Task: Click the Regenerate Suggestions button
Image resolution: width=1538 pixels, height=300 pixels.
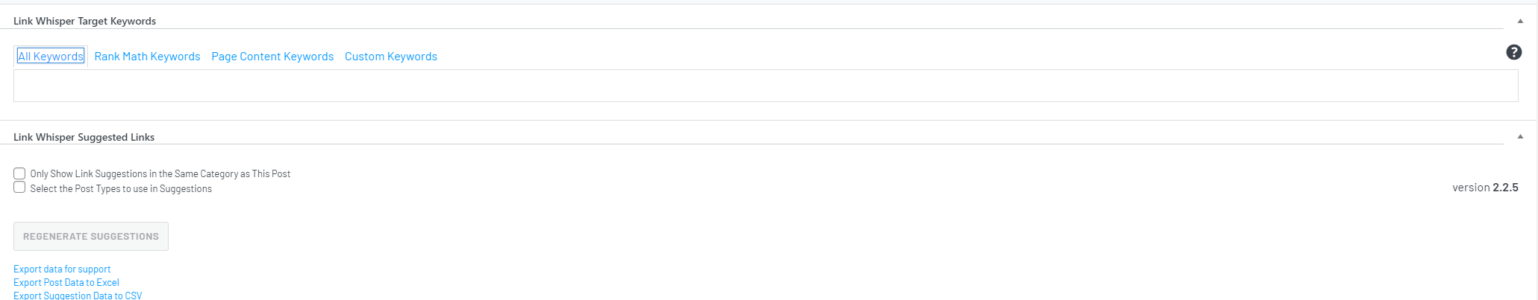Action: point(91,236)
